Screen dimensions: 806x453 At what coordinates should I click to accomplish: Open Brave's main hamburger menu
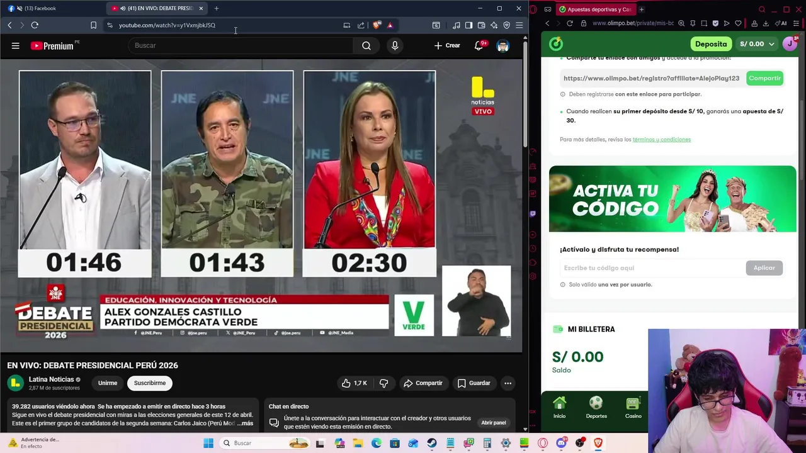point(519,25)
